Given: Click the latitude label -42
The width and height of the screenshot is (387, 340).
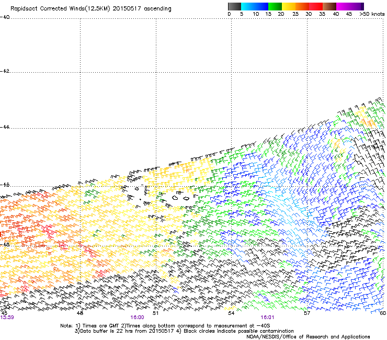Looking at the screenshot, I should tap(5, 71).
